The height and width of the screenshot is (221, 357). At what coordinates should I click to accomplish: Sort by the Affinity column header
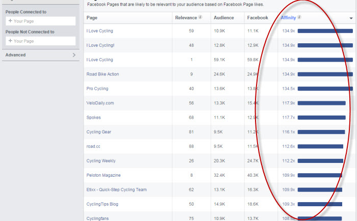(288, 18)
